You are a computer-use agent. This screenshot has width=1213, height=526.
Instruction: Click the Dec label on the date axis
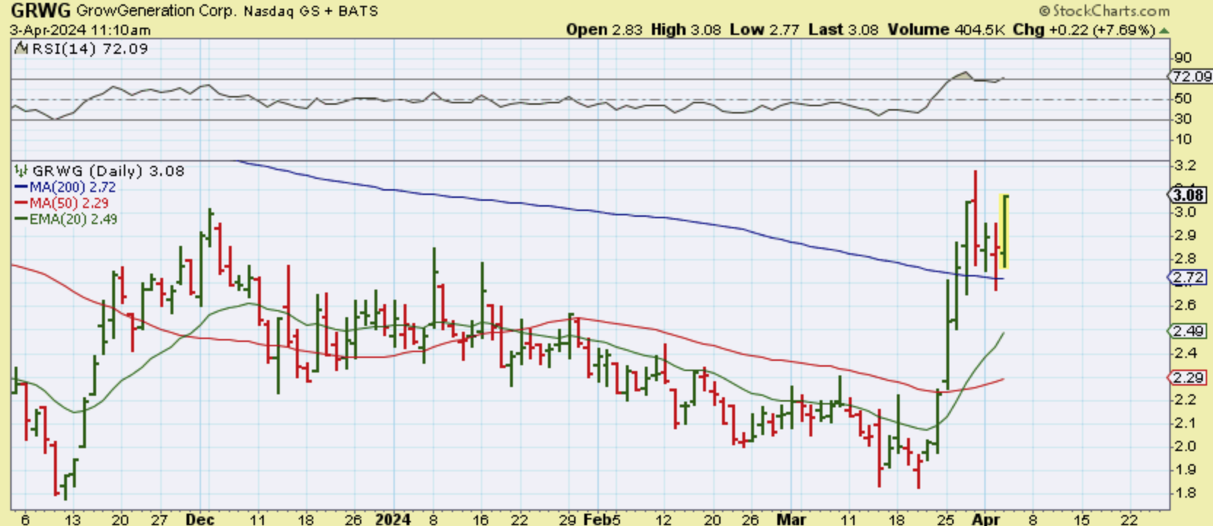(x=200, y=519)
